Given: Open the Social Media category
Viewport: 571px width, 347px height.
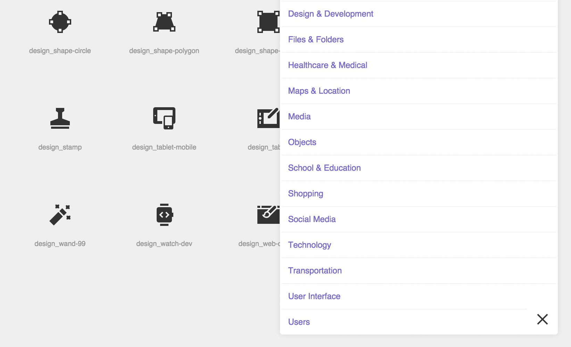Looking at the screenshot, I should tap(312, 219).
